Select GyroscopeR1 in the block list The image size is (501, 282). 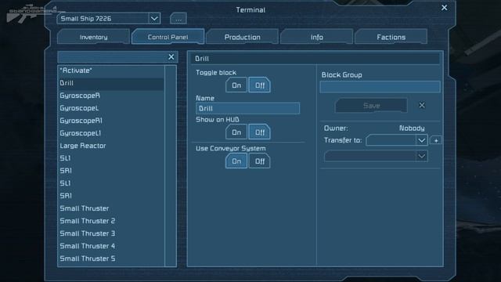click(111, 121)
